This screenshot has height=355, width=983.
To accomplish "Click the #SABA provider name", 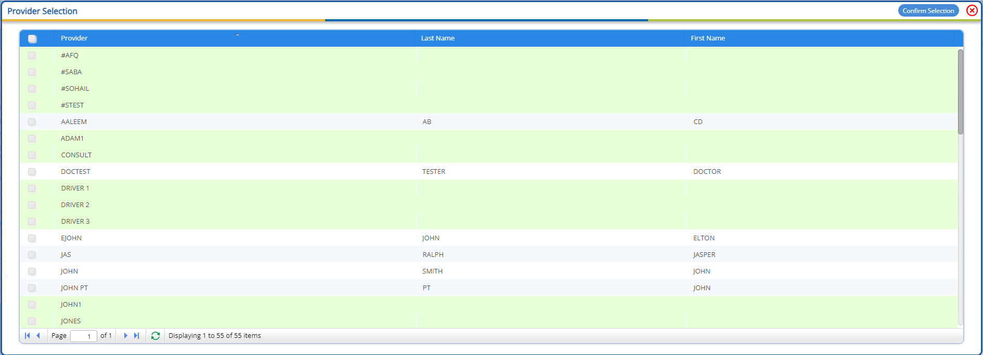I will coord(71,72).
